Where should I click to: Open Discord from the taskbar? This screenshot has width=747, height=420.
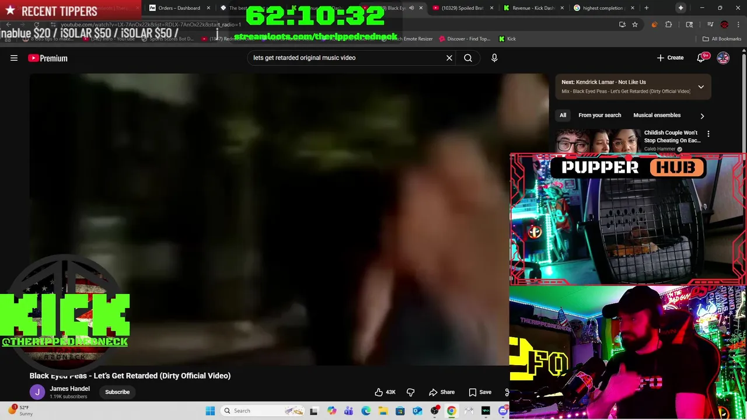pyautogui.click(x=503, y=411)
